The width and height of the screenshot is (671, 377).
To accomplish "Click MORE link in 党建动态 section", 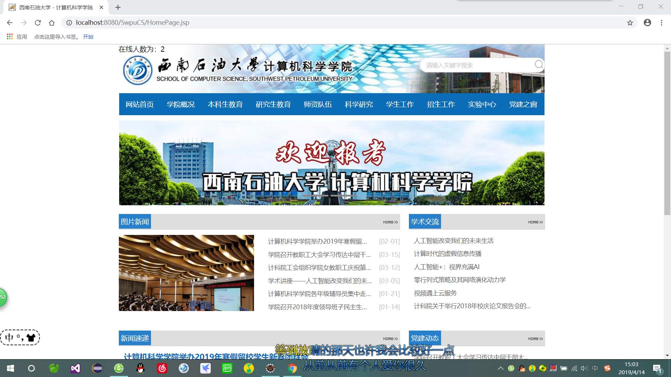I will (535, 339).
